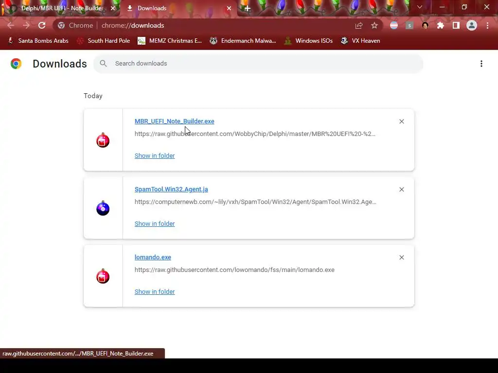Click the striped flag extension icon
This screenshot has width=498, height=373.
(x=394, y=25)
